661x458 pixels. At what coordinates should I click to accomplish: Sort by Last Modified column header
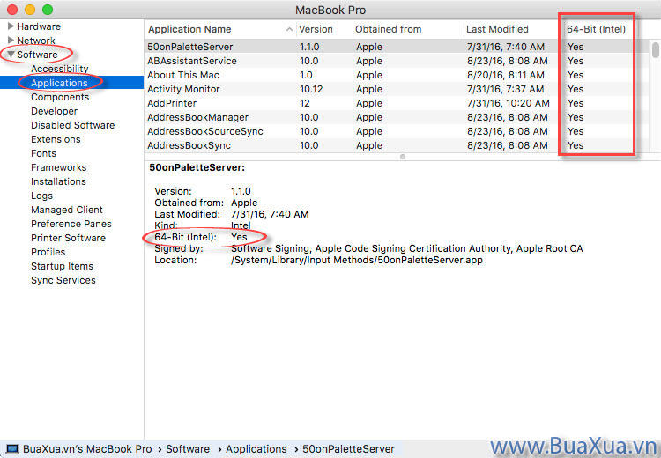tap(497, 29)
